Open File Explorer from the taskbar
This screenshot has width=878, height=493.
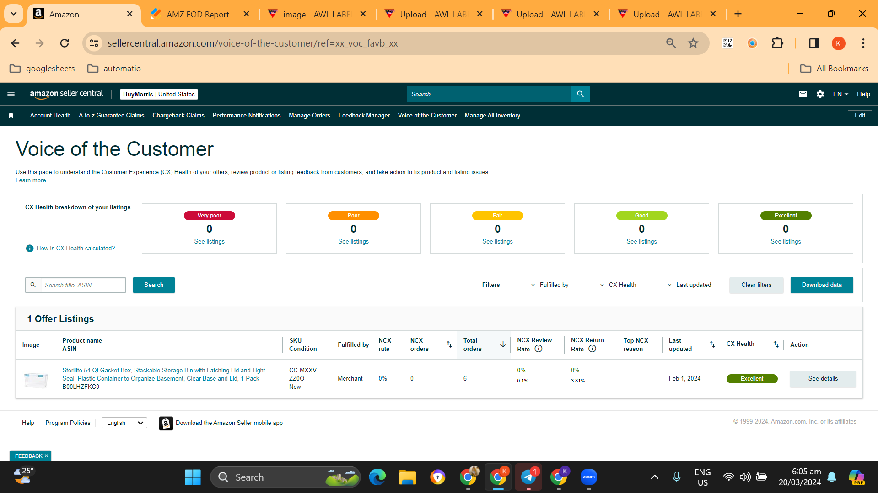coord(407,477)
